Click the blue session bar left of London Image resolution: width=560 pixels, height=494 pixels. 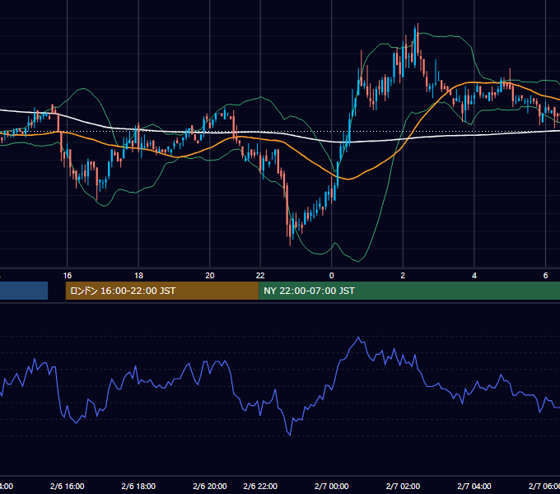pos(24,291)
